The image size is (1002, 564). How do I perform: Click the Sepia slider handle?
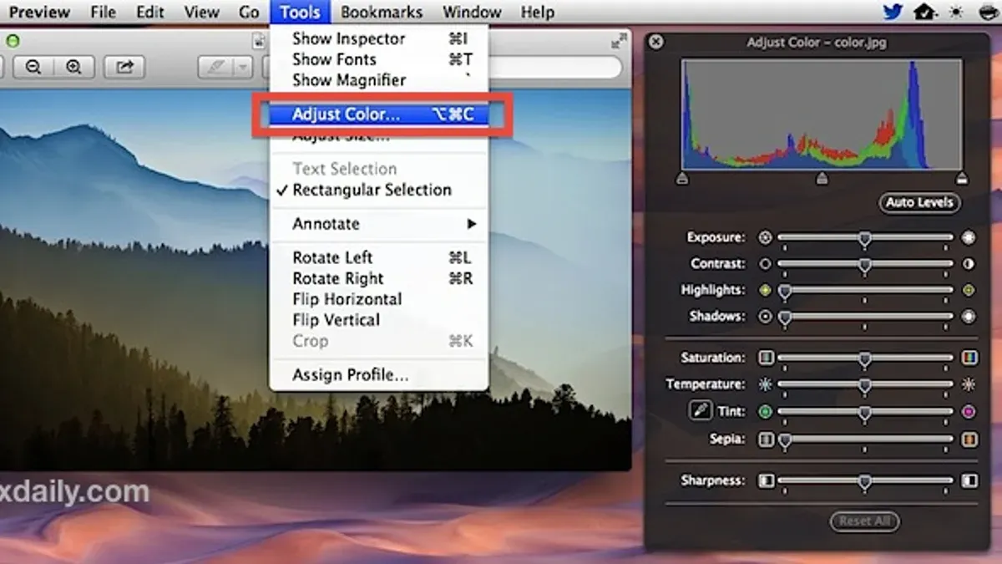785,440
